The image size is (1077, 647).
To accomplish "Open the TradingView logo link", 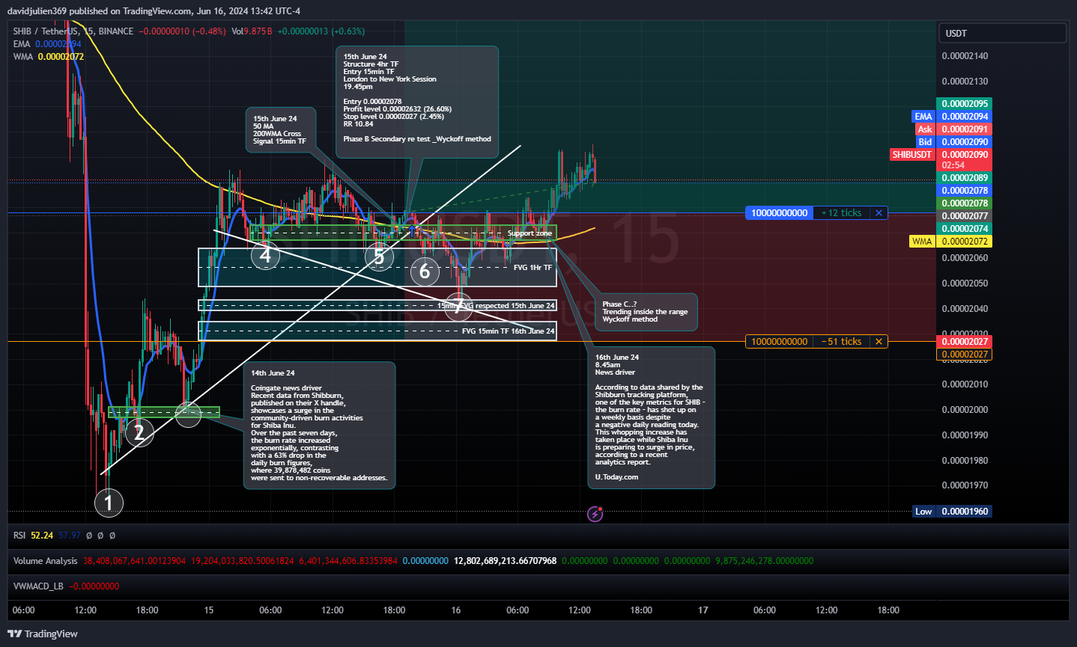I will pyautogui.click(x=43, y=634).
